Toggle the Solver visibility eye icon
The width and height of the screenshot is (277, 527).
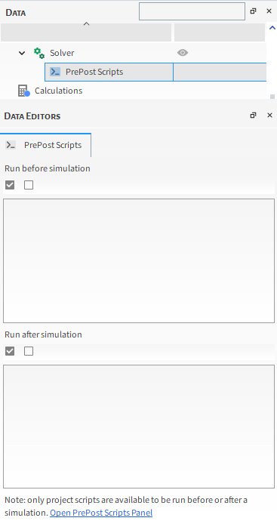click(x=183, y=53)
